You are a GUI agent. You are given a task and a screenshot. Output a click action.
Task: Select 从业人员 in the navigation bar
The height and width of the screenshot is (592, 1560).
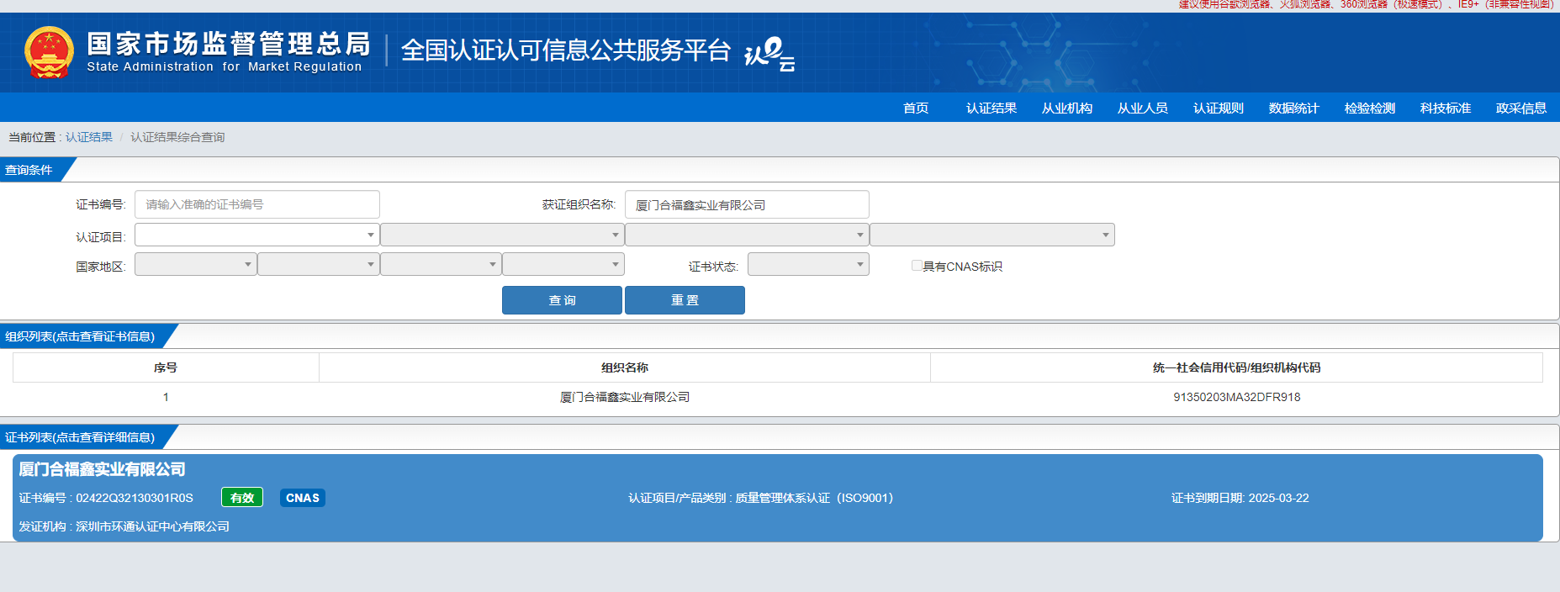pyautogui.click(x=1143, y=108)
